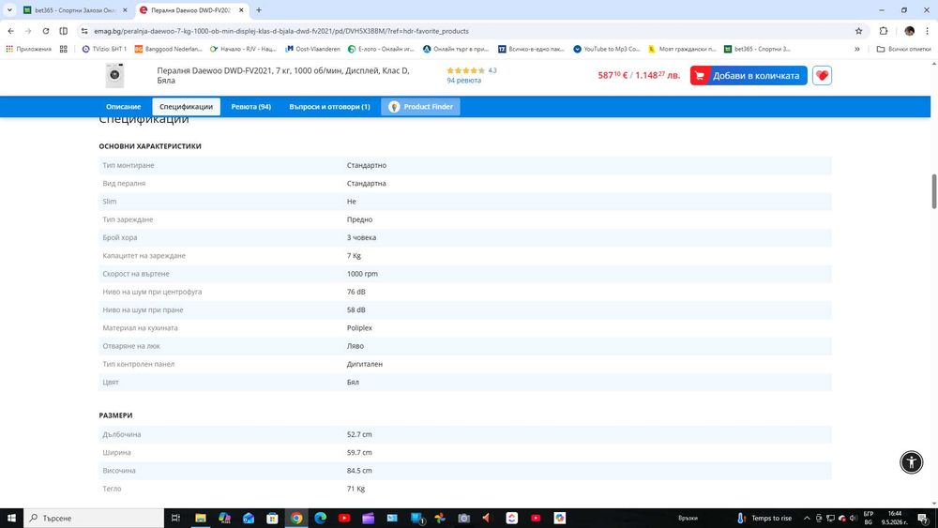Viewport: 938px width, 528px height.
Task: Open TVizio БНТ 1 bookmark
Action: [x=104, y=49]
